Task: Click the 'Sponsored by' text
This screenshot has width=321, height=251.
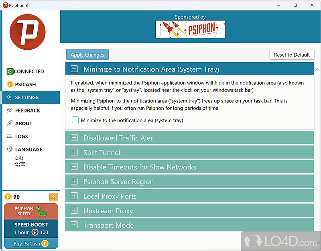Action: (190, 17)
